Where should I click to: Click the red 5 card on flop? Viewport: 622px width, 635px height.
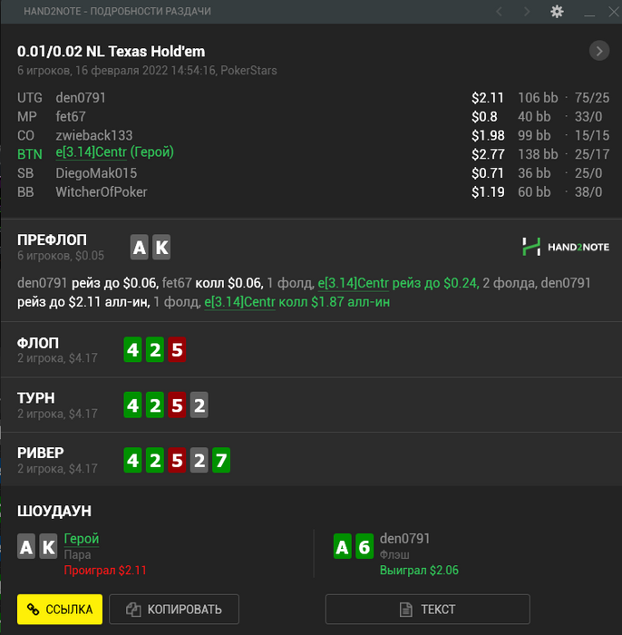(177, 349)
